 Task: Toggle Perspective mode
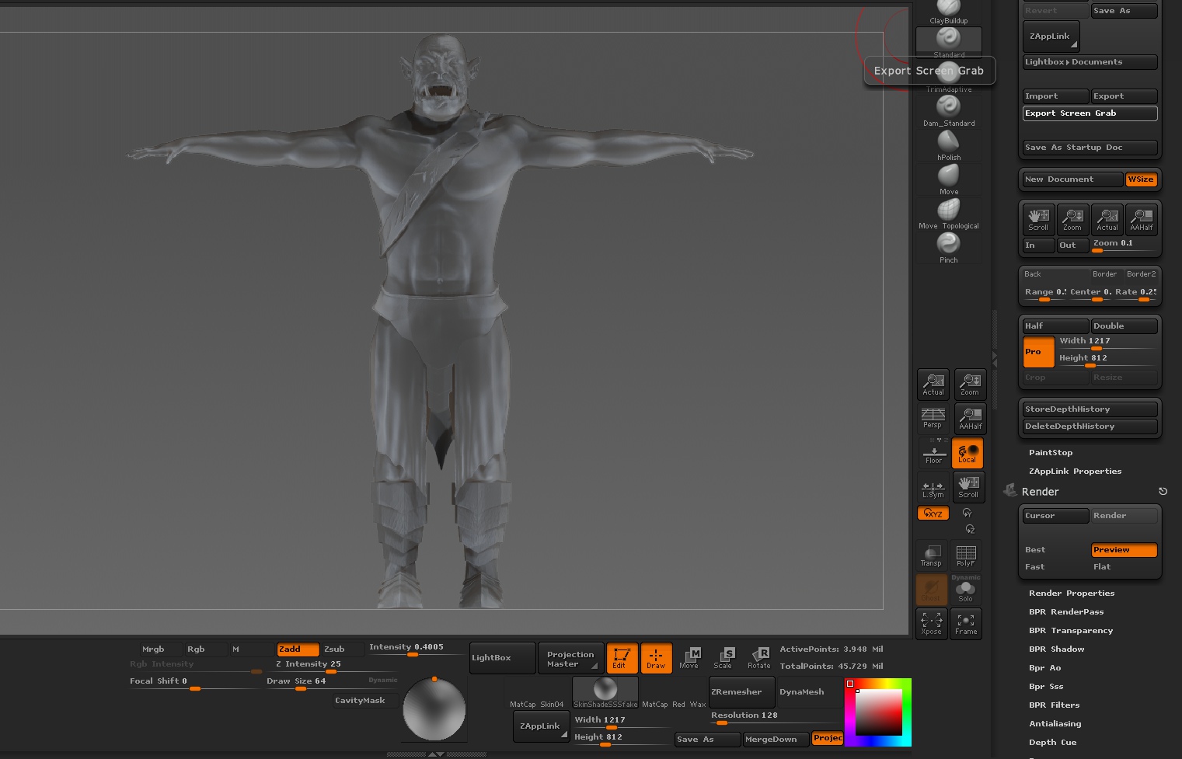click(x=933, y=418)
